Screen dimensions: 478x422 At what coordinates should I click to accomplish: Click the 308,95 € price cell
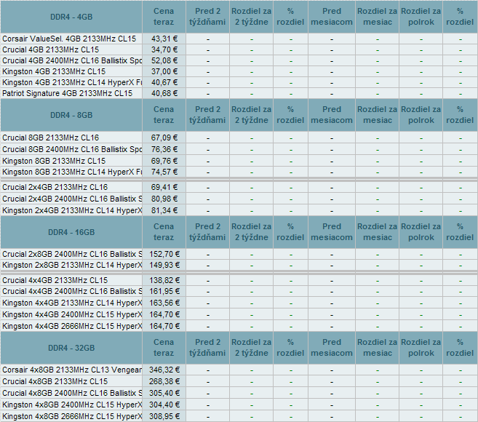(x=164, y=416)
